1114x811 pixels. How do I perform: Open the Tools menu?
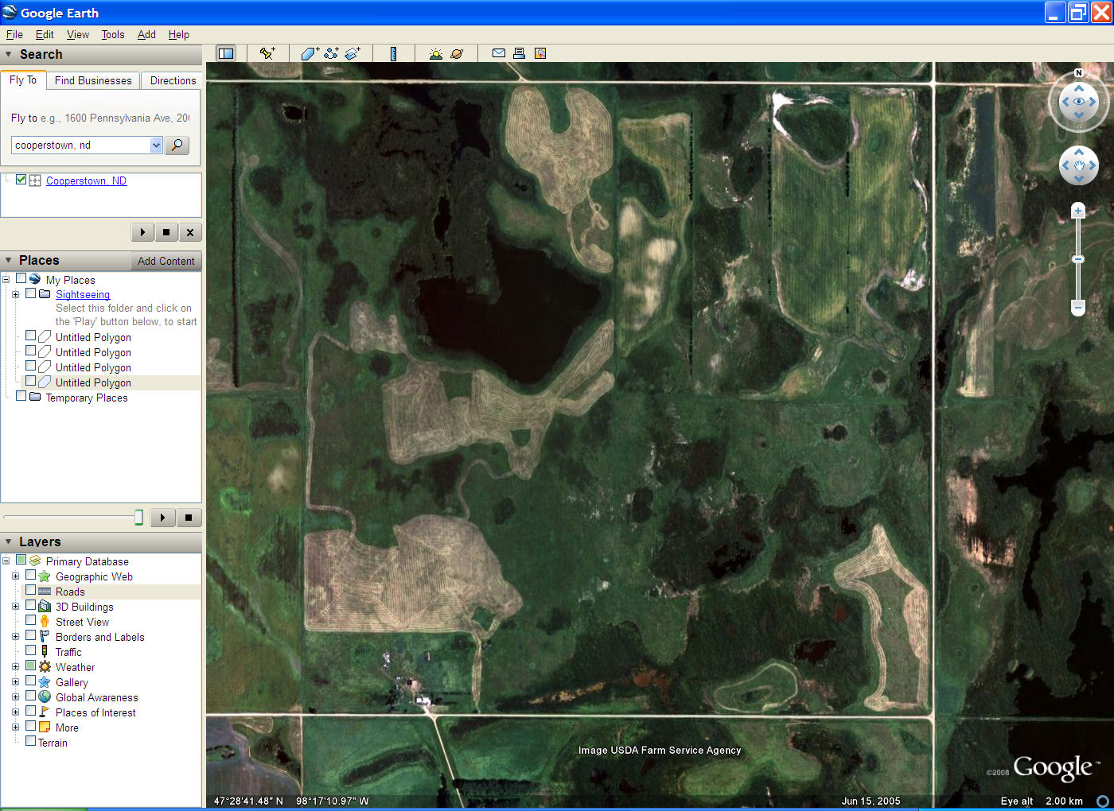pos(113,35)
